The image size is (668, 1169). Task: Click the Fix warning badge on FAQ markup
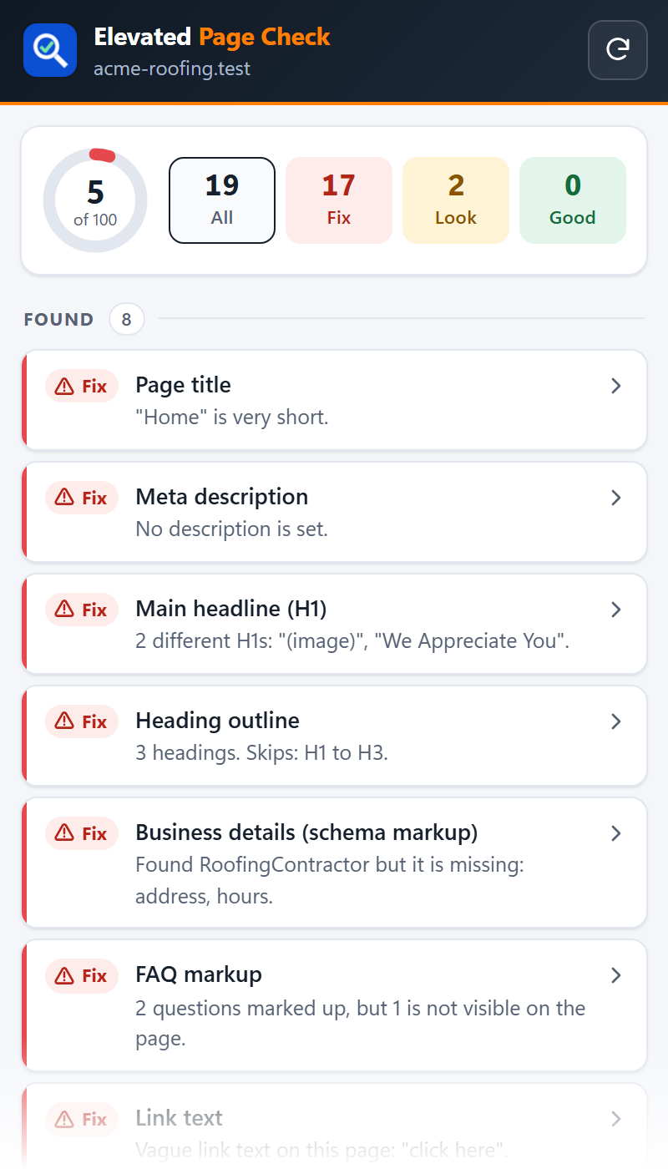[x=82, y=976]
